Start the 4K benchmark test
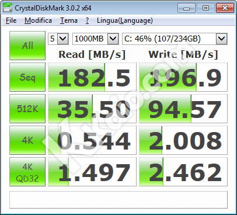This screenshot has height=215, width=237. [x=27, y=140]
